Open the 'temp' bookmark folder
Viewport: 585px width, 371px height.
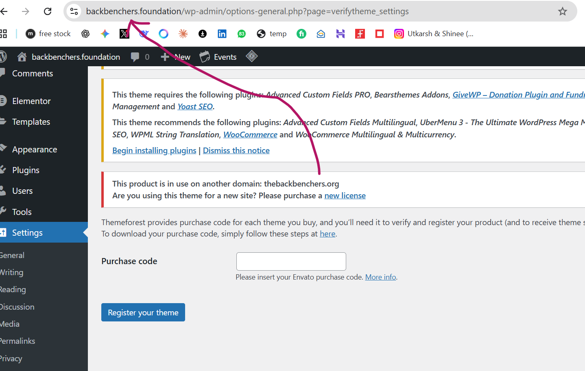[x=272, y=34]
